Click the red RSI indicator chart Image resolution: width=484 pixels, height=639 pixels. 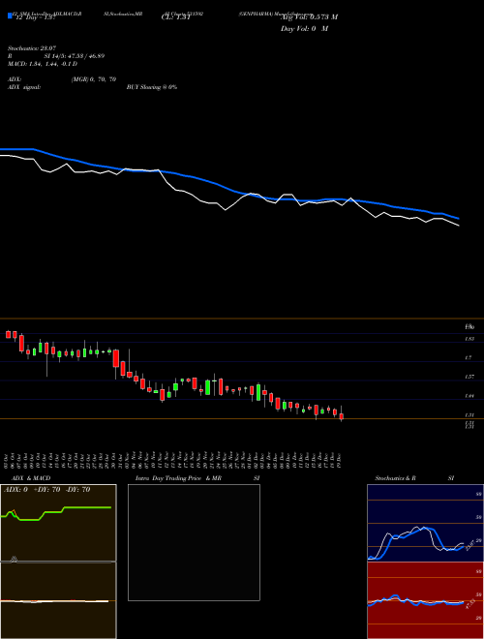425,600
